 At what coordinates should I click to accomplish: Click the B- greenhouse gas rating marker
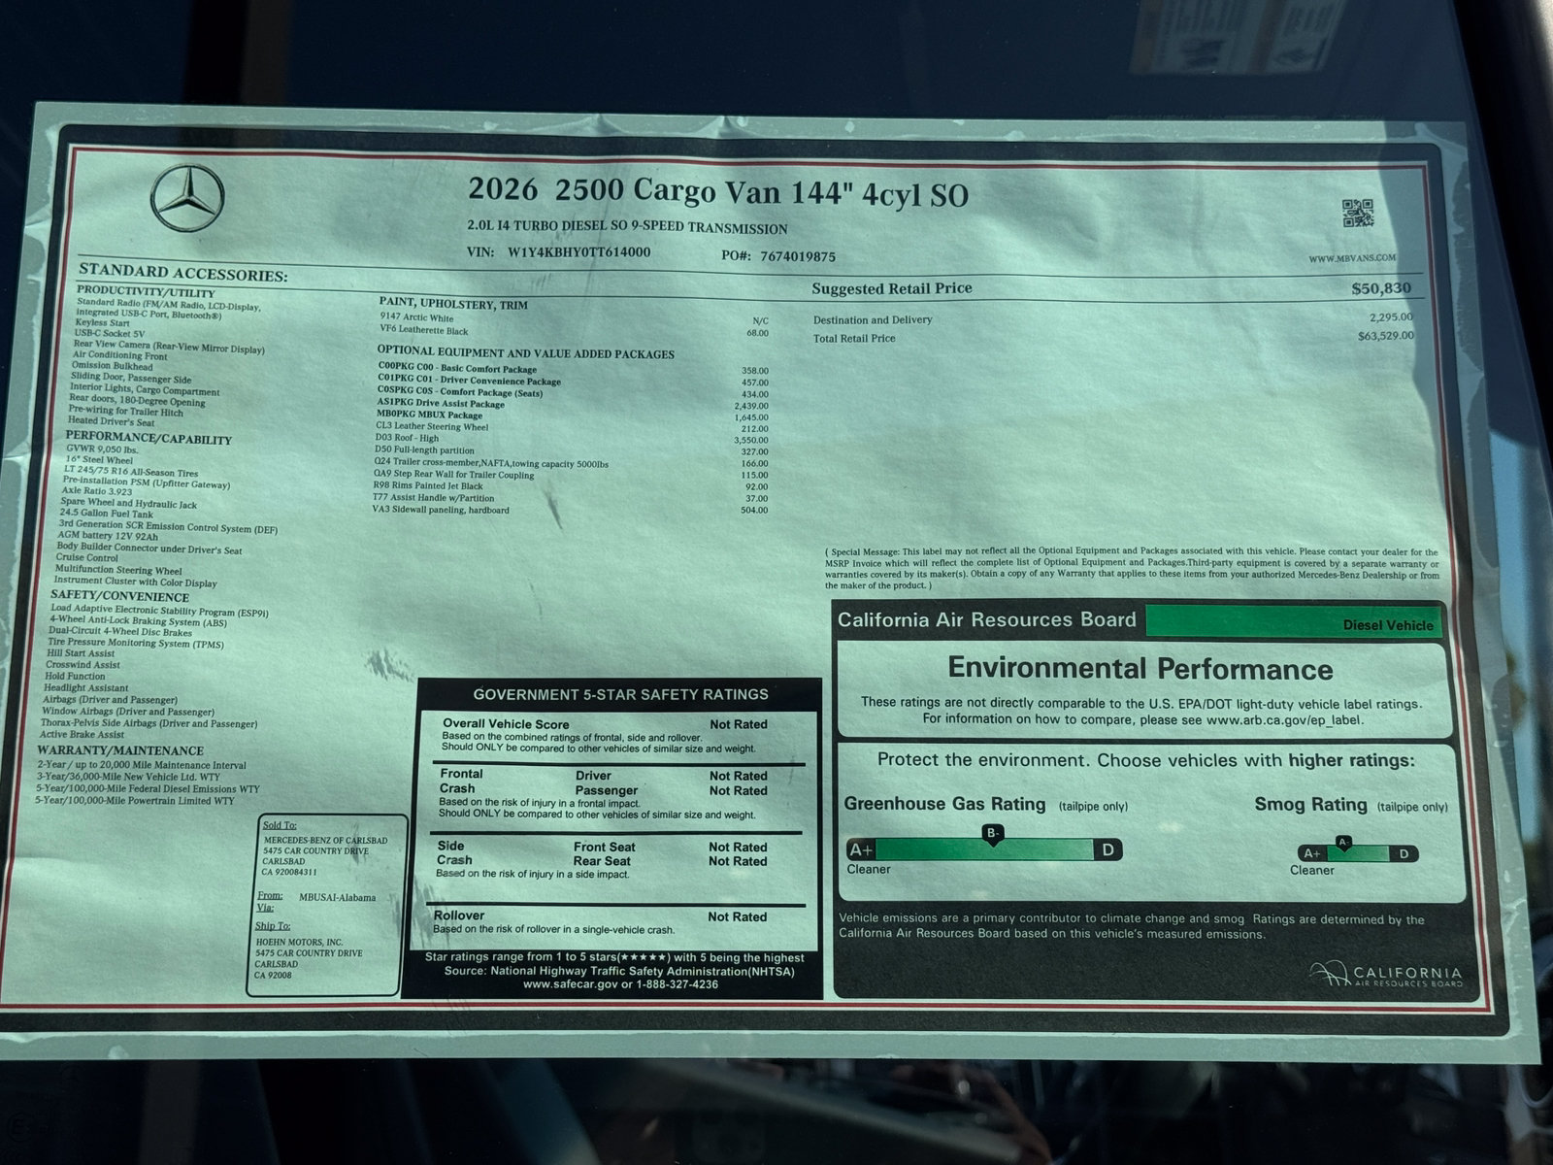coord(992,834)
